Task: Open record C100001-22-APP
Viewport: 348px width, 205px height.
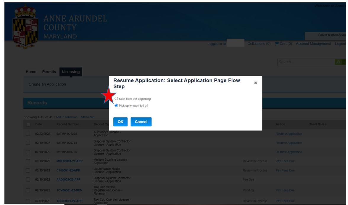Action: (x=68, y=170)
